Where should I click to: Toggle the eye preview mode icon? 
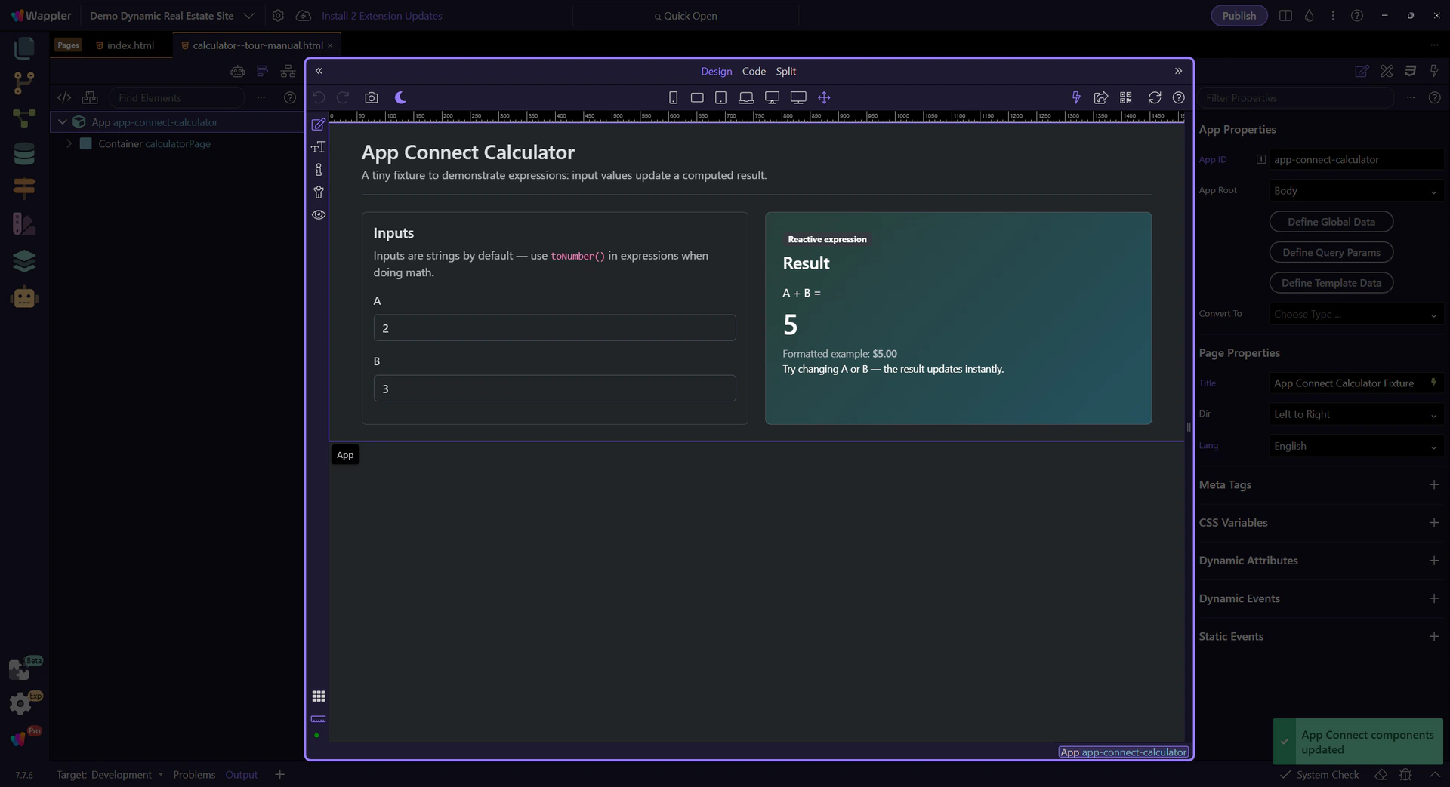(319, 215)
